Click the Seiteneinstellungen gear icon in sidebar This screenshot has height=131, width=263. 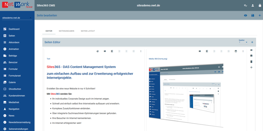pyautogui.click(x=5, y=129)
